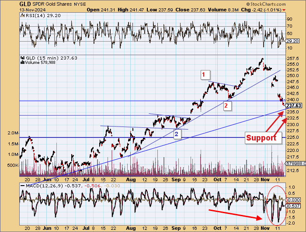Click the candlestick icon before GLD (15 min)
The width and height of the screenshot is (306, 232).
[22, 58]
